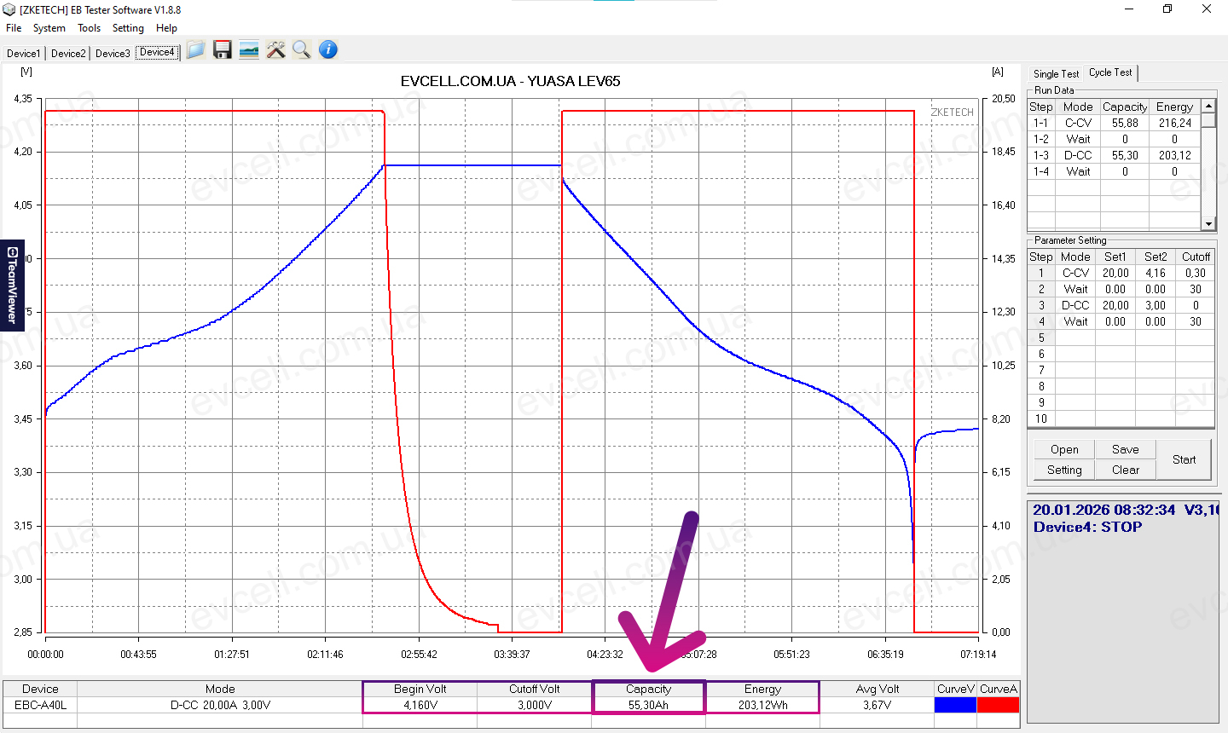Open the hammer and wrench settings icon
The width and height of the screenshot is (1228, 733).
pos(275,50)
